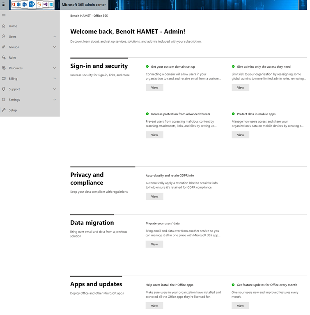
Task: Click green check beside advanced threats
Action: (x=147, y=114)
